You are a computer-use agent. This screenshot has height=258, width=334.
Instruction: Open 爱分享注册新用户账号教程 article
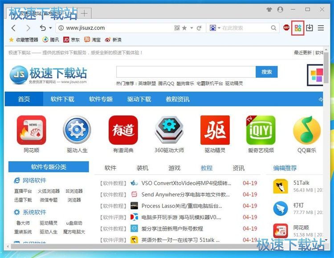172,229
